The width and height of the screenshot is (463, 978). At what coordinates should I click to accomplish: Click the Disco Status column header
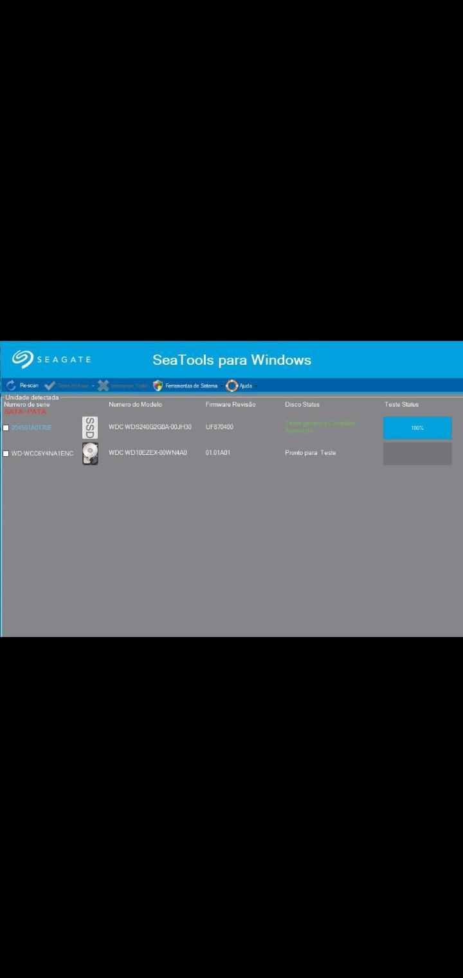point(302,404)
